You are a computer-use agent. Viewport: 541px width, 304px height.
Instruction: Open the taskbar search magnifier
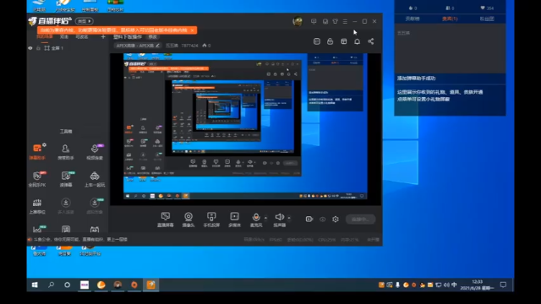[51, 285]
